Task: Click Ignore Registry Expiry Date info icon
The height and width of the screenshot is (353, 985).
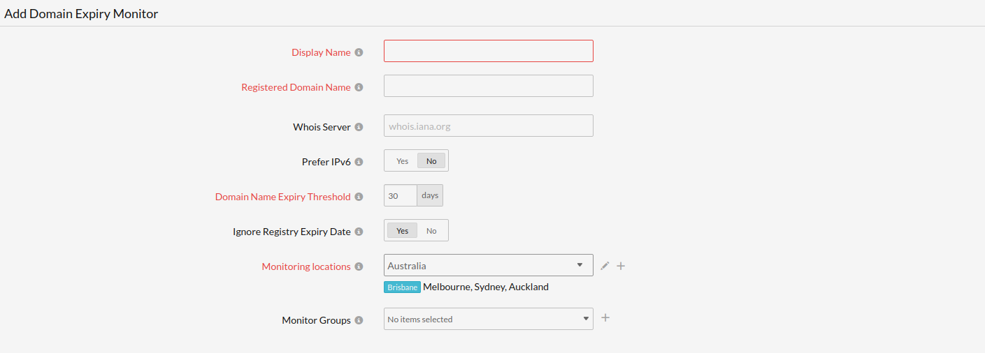Action: tap(359, 232)
